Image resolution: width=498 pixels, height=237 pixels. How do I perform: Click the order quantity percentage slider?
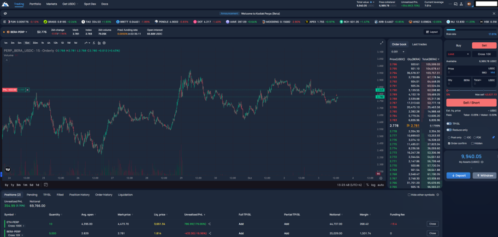tap(471, 91)
